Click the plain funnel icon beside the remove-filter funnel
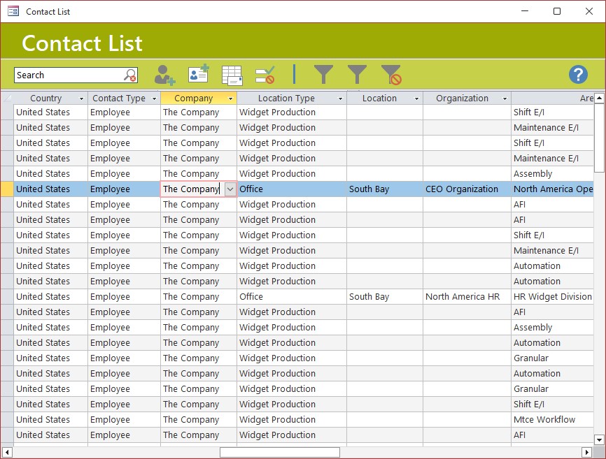Viewport: 606px width, 459px height. point(357,74)
